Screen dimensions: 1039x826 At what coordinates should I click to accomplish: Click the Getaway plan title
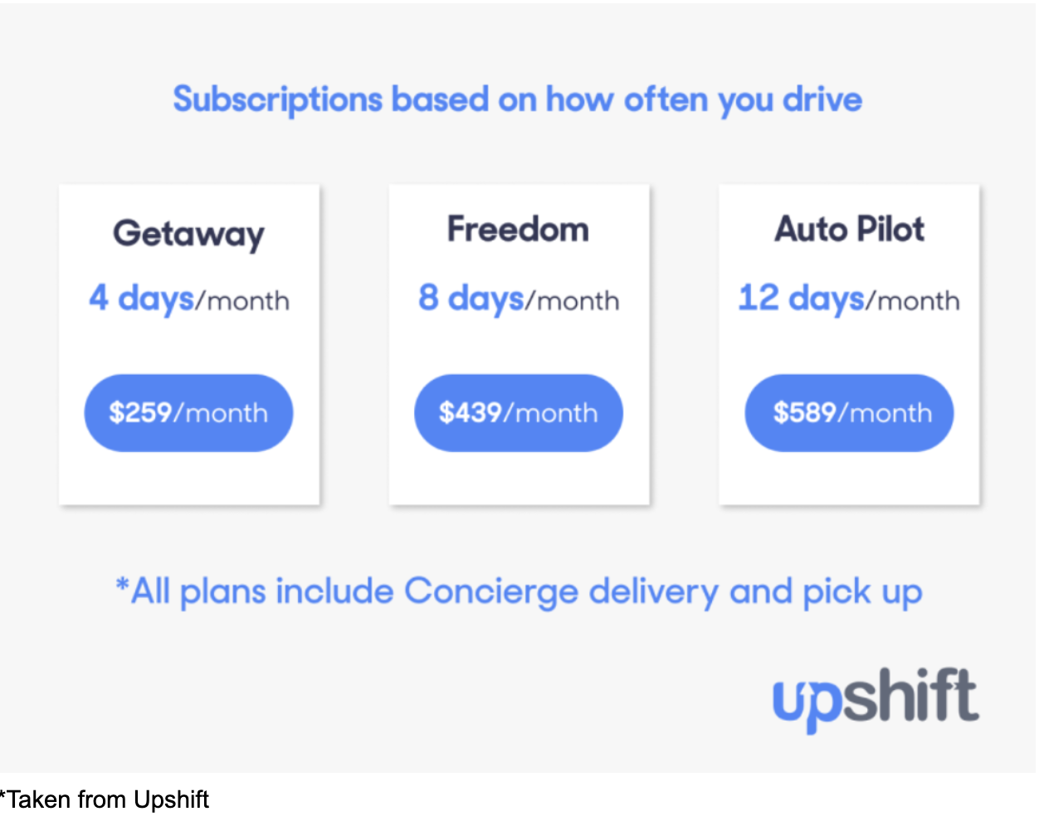(189, 234)
